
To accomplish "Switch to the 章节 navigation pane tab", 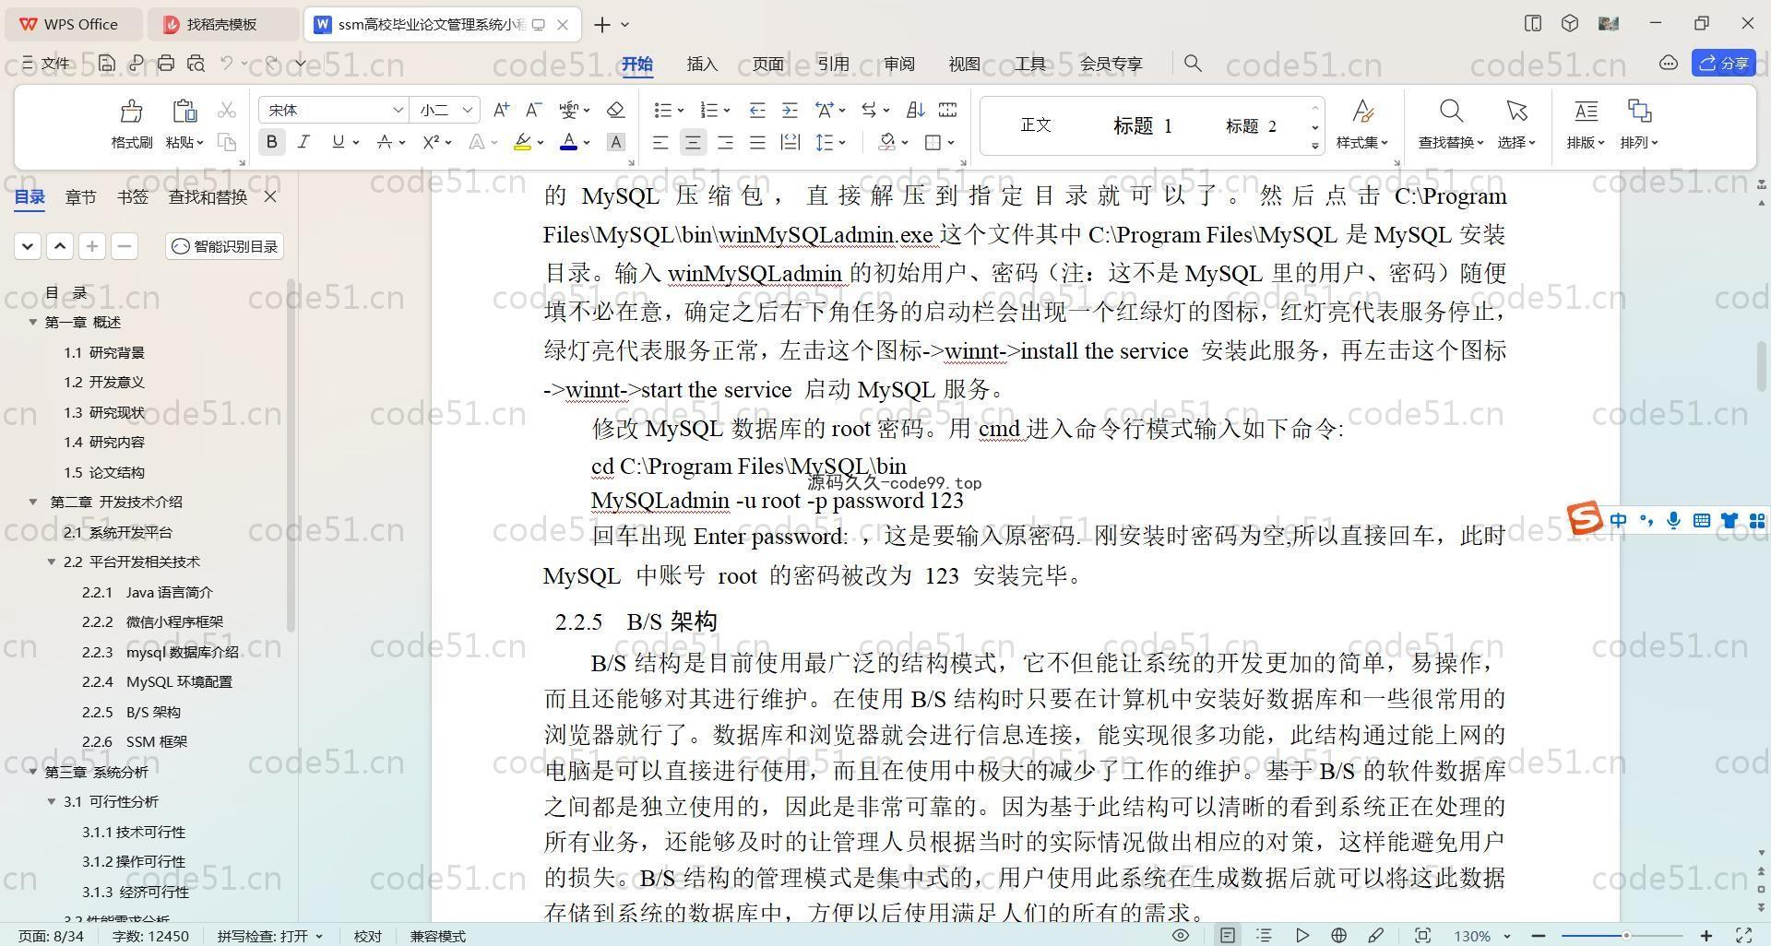I will (x=81, y=196).
